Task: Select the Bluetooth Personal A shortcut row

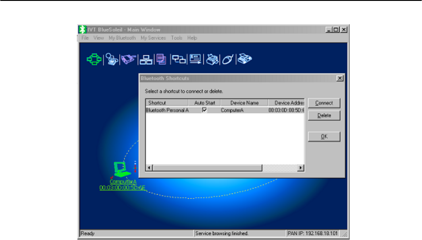Action: tap(225, 110)
